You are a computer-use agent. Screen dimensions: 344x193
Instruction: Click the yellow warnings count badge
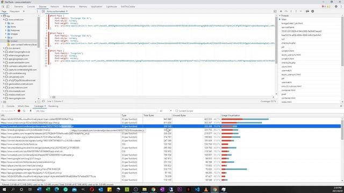328,6
